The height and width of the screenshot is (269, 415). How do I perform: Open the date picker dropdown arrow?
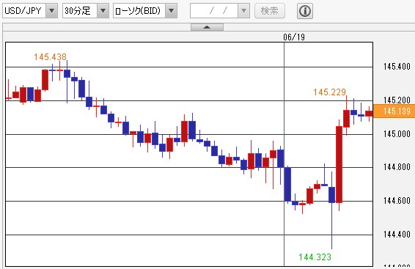click(x=243, y=11)
